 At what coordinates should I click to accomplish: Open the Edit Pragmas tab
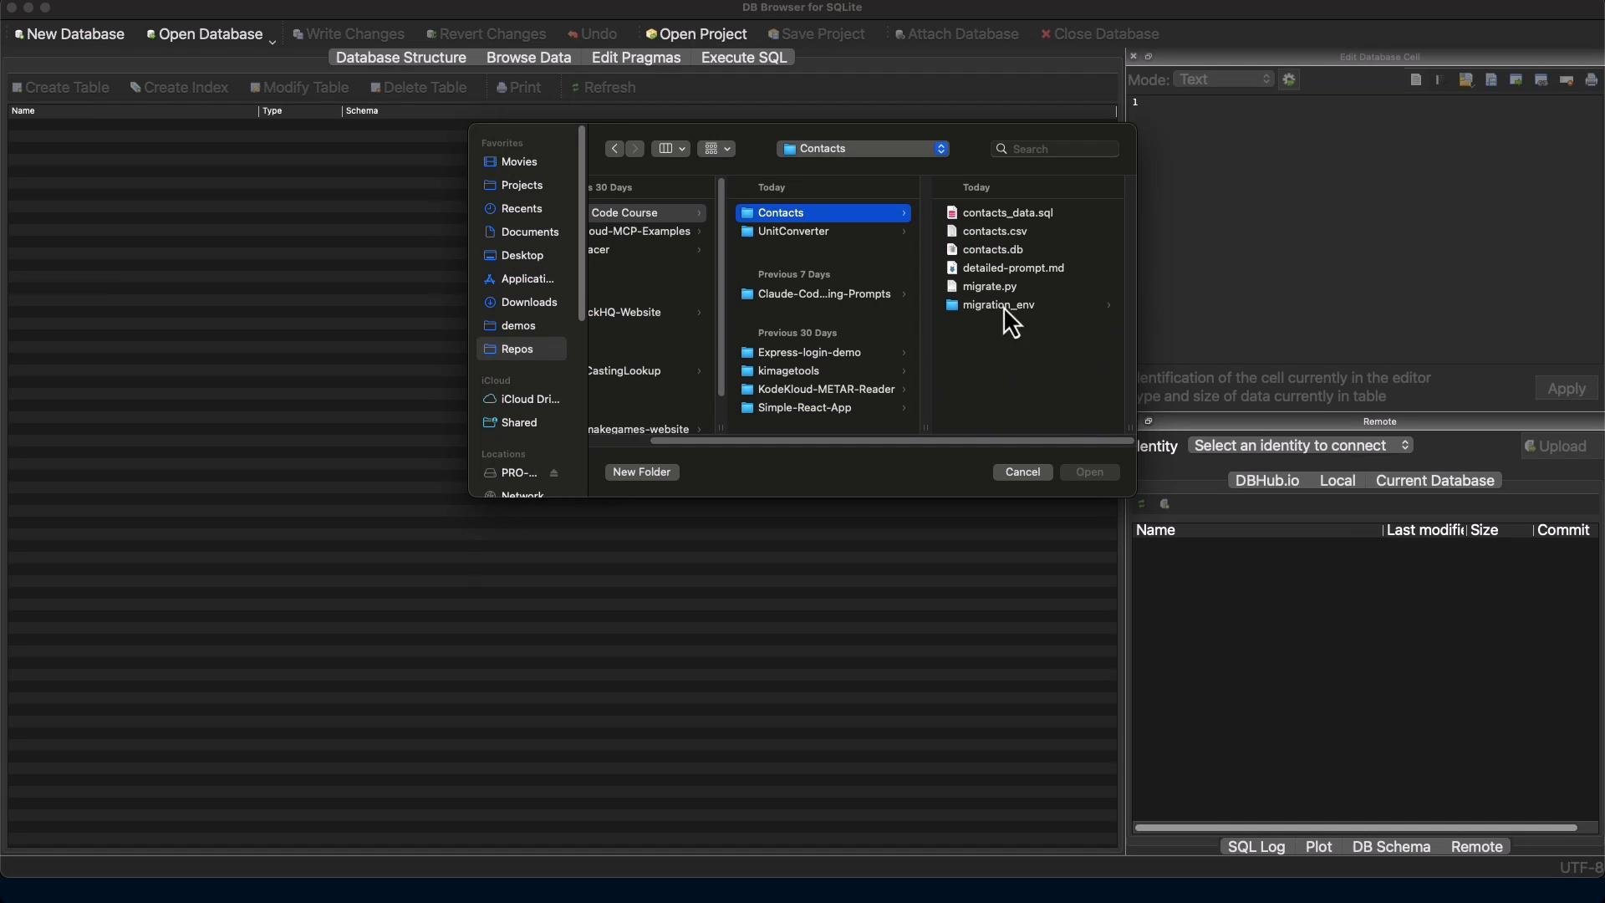636,58
